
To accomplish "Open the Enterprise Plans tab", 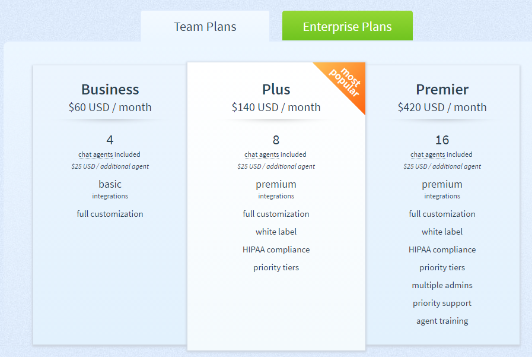I will 348,26.
